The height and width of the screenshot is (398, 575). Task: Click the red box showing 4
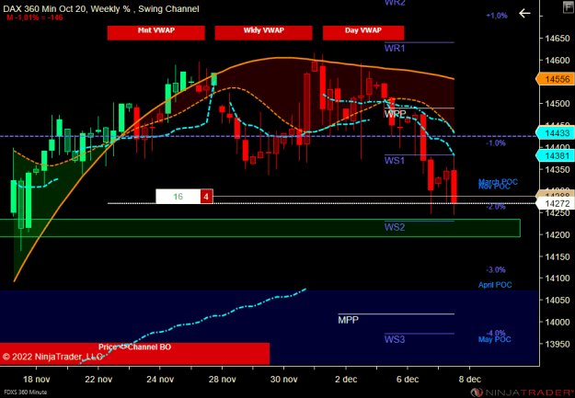click(206, 197)
